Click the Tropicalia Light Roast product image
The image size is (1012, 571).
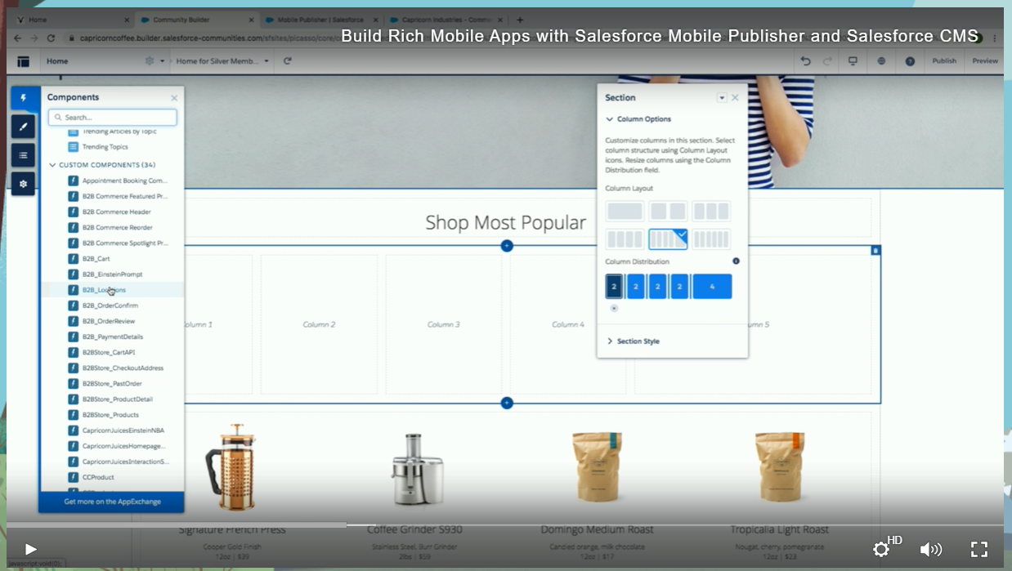[780, 466]
